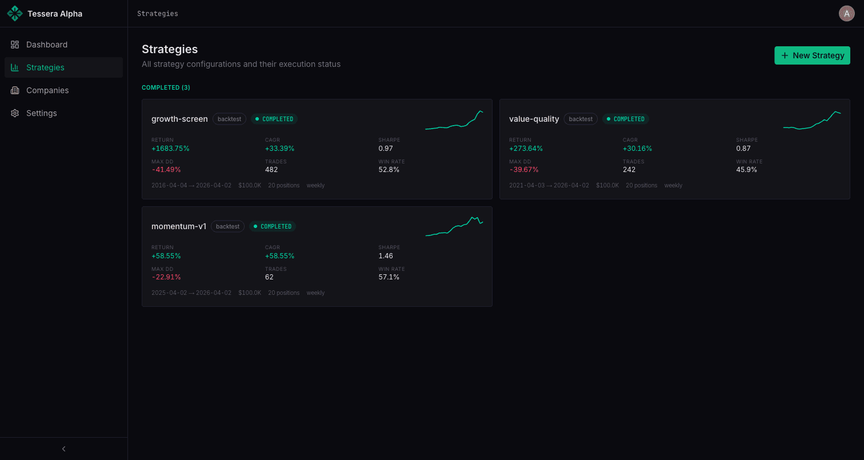Open the value-quality strategy

click(675, 149)
